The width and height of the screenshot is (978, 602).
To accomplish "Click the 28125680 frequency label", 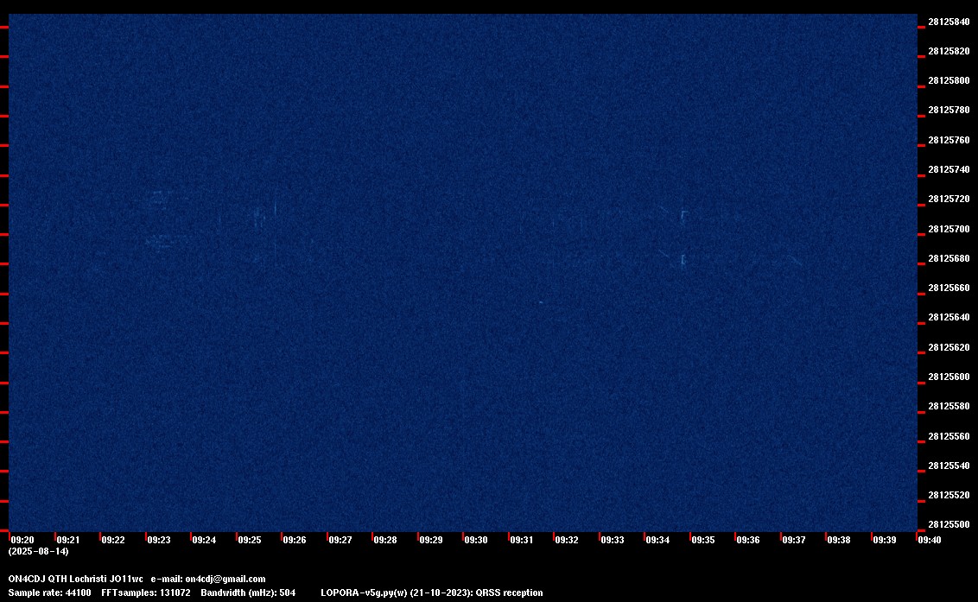I will pyautogui.click(x=949, y=259).
